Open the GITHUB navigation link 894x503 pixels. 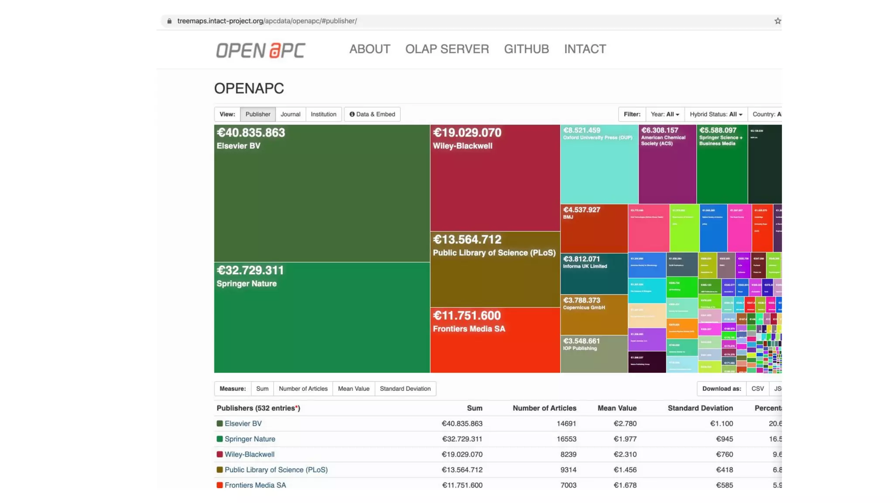[x=526, y=49]
